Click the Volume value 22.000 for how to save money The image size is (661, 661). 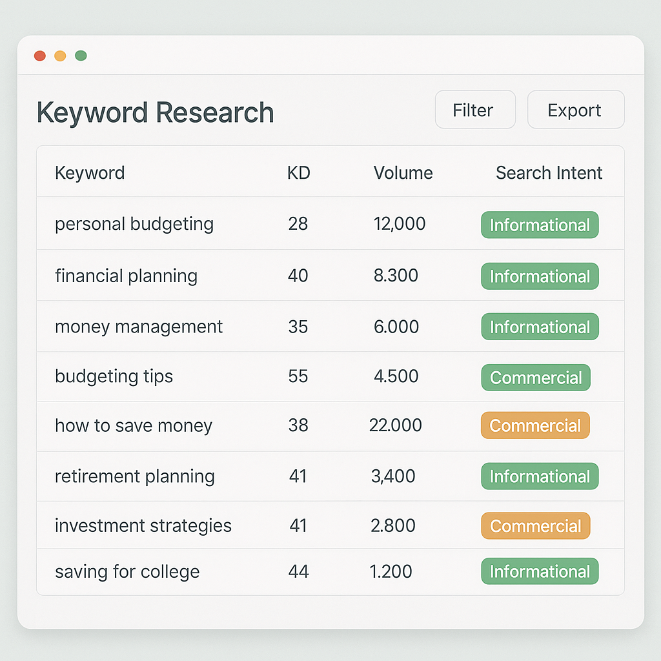[396, 425]
